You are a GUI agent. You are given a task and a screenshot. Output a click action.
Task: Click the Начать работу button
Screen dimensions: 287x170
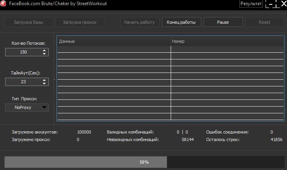[x=140, y=22]
